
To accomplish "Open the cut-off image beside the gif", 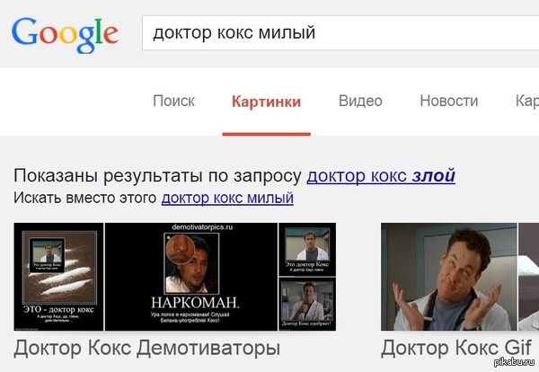I will tap(529, 277).
